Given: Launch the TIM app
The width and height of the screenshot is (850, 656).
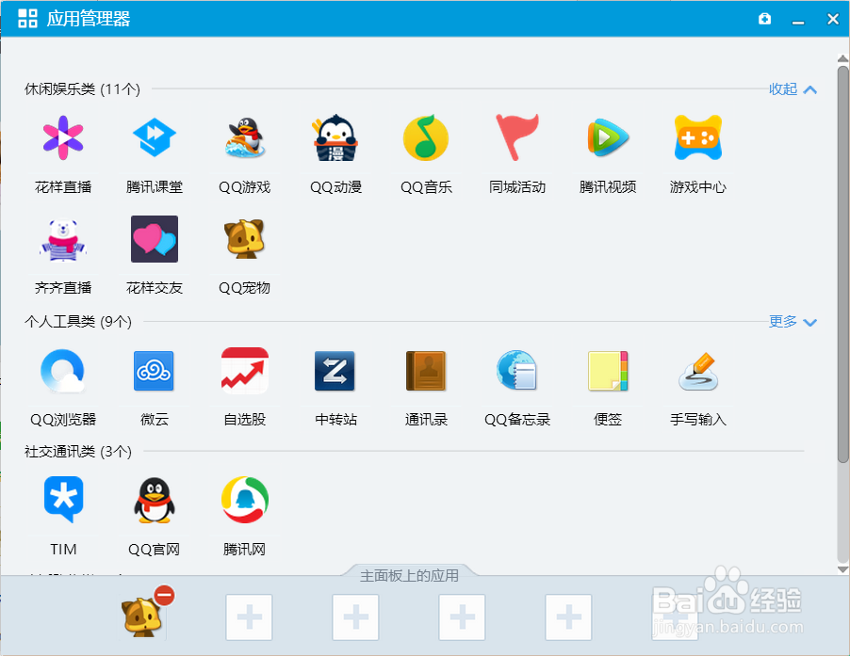Looking at the screenshot, I should tap(63, 500).
